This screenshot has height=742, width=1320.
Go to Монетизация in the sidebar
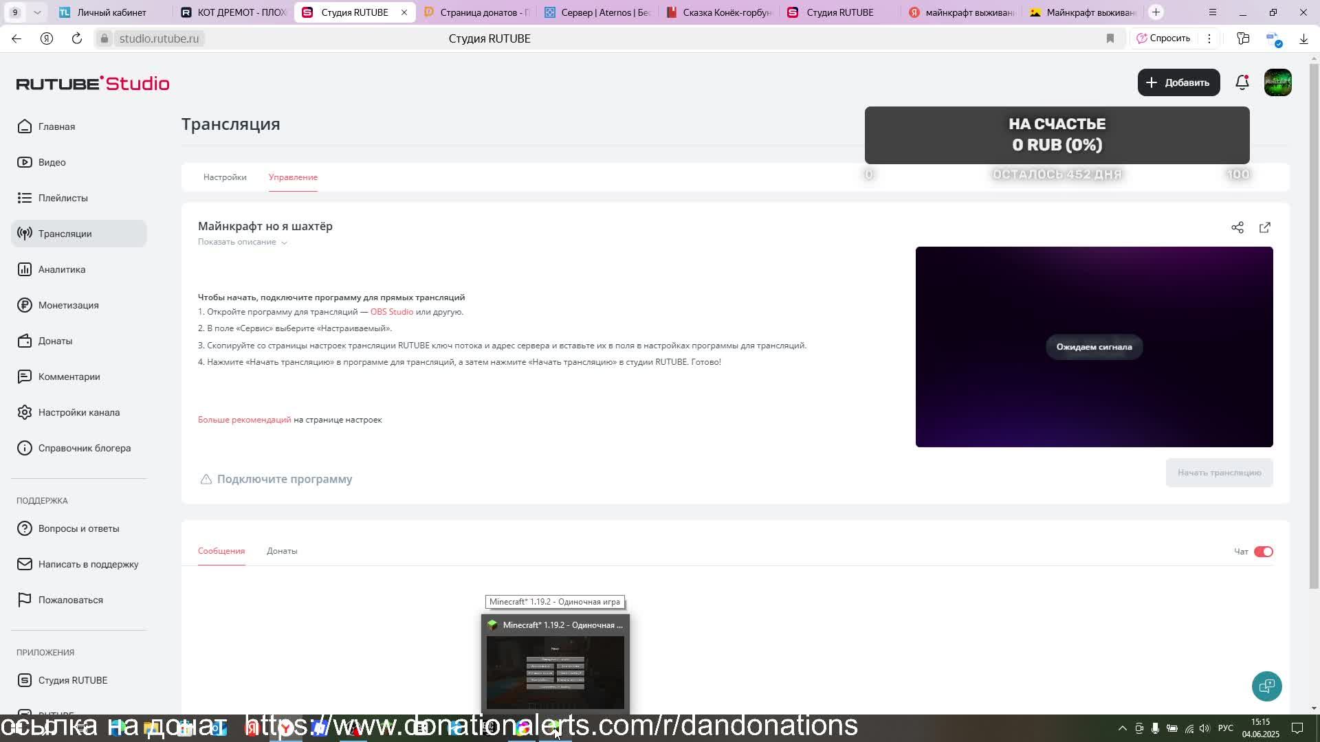pos(68,305)
